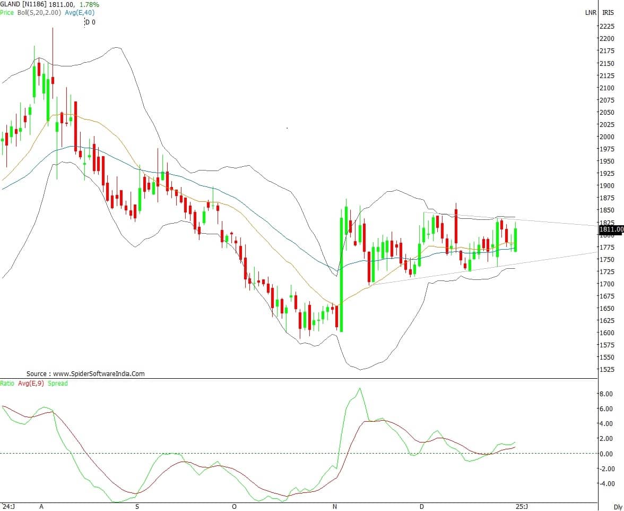Screen dimensions: 624x511
Task: Click the '25:J' label on time axis
Action: tap(523, 507)
